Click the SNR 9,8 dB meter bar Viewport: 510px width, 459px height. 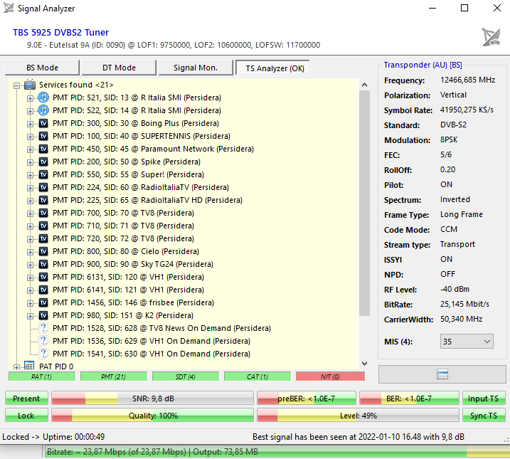click(152, 399)
